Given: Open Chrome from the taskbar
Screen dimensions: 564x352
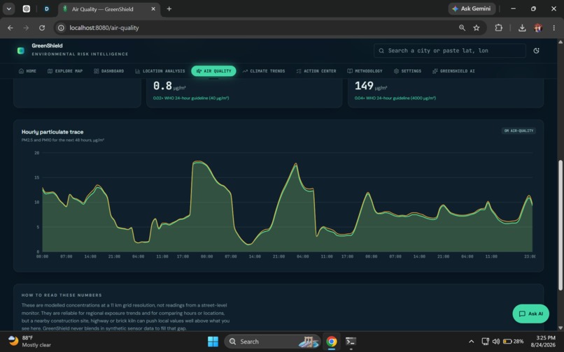Looking at the screenshot, I should 332,342.
